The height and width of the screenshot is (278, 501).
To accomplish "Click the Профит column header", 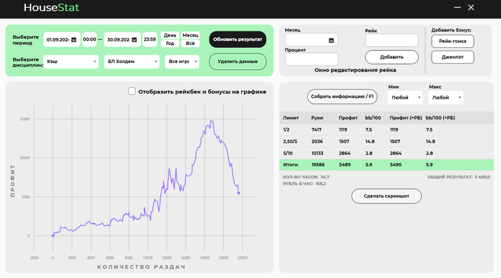I will click(348, 118).
